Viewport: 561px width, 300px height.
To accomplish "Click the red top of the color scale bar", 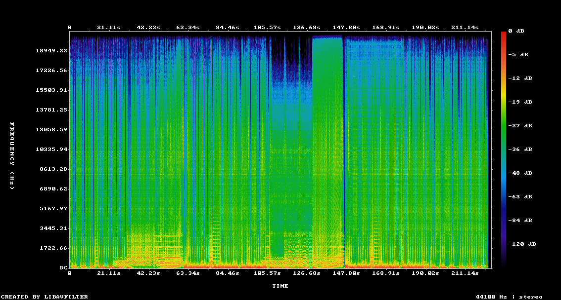I will tap(504, 35).
